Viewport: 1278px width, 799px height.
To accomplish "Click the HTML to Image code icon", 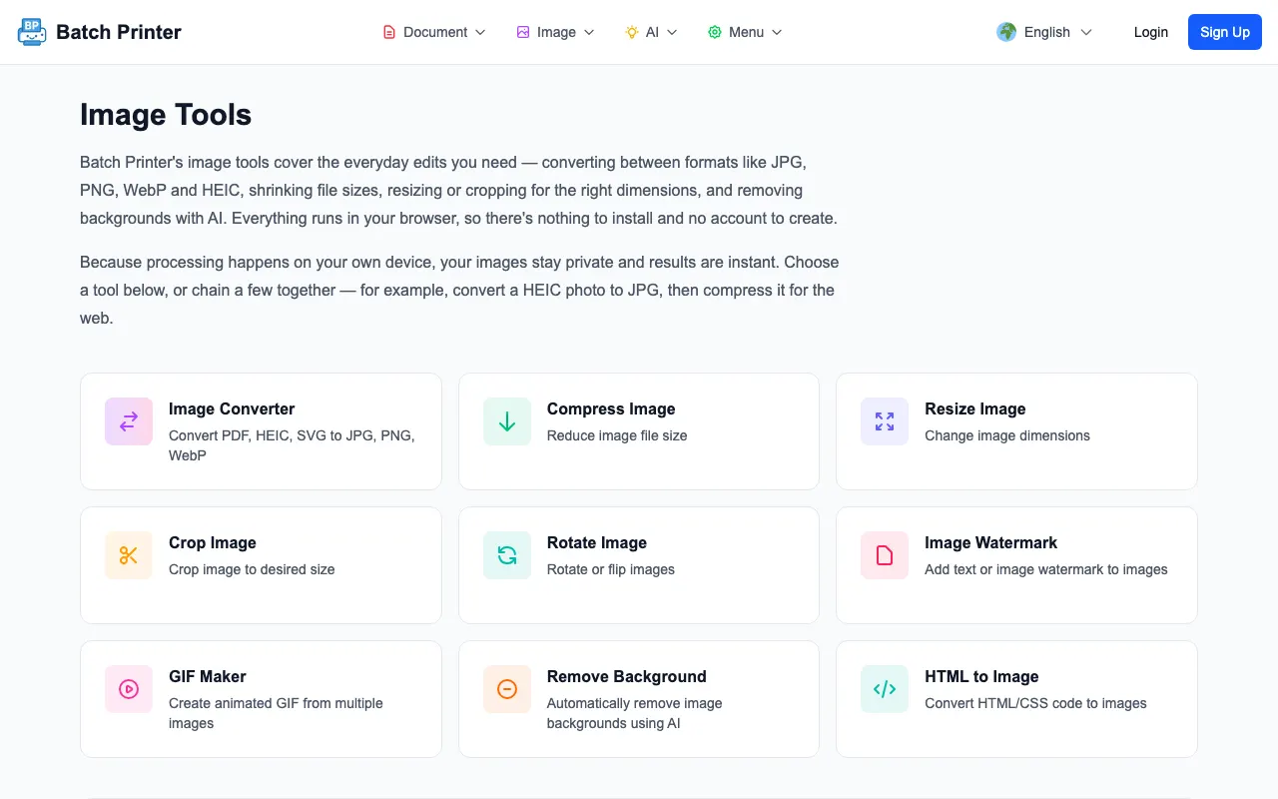I will 885,689.
